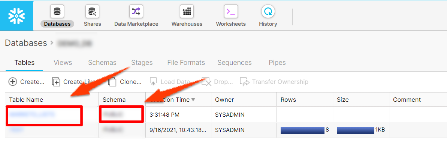Image resolution: width=447 pixels, height=142 pixels.
Task: Open the Stages tab
Action: (142, 63)
